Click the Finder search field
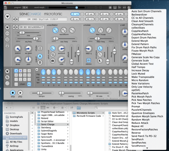 coord(111,108)
